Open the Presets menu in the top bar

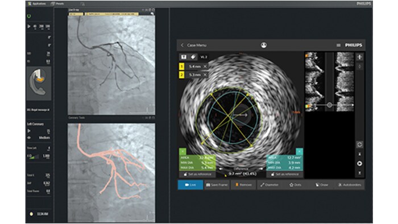click(57, 3)
